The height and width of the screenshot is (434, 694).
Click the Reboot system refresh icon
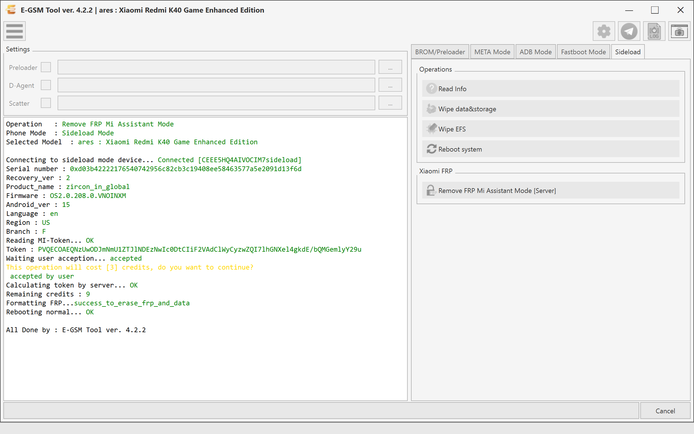431,149
